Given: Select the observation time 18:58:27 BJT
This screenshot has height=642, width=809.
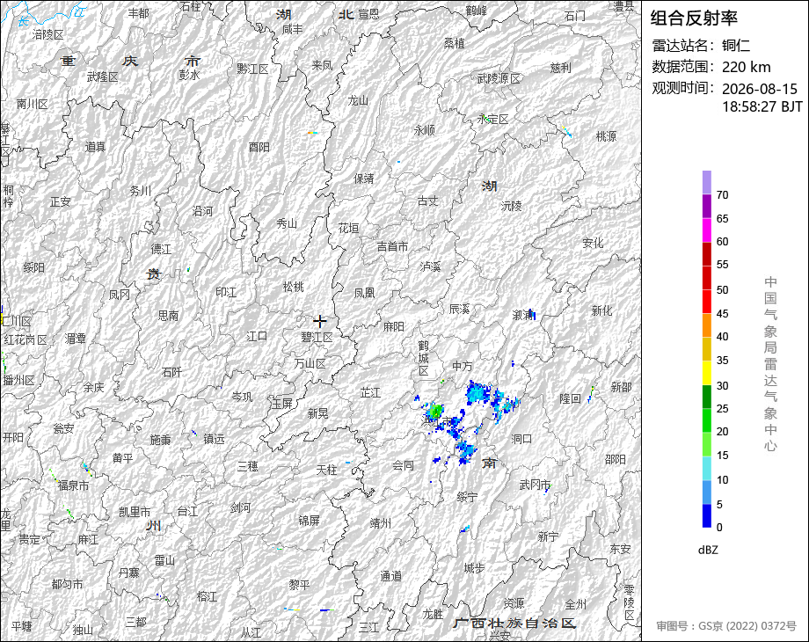Looking at the screenshot, I should click(762, 106).
